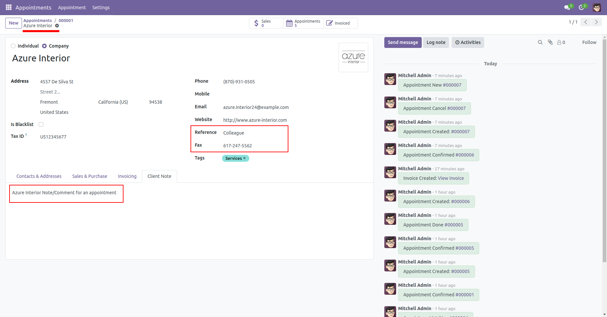Open the record actions gear icon
This screenshot has height=317, width=607.
click(x=57, y=26)
